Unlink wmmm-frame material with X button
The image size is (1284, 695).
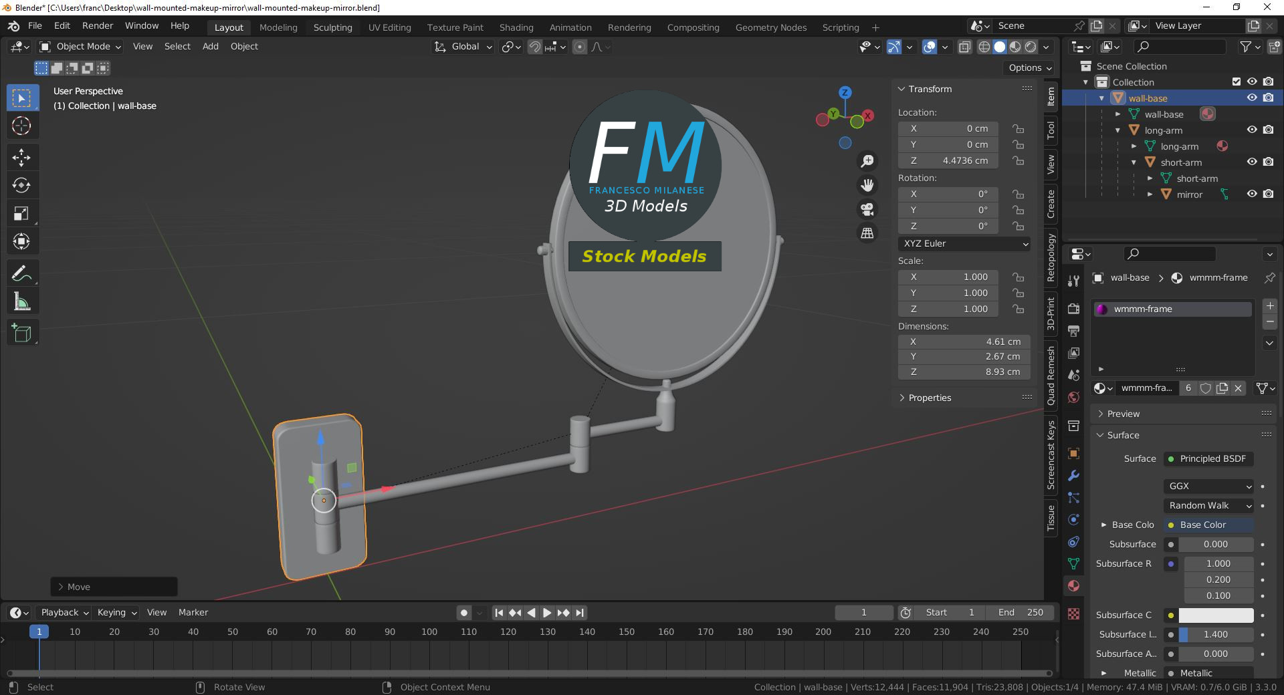point(1239,388)
